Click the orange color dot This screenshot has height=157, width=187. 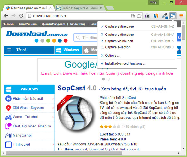tap(54, 41)
